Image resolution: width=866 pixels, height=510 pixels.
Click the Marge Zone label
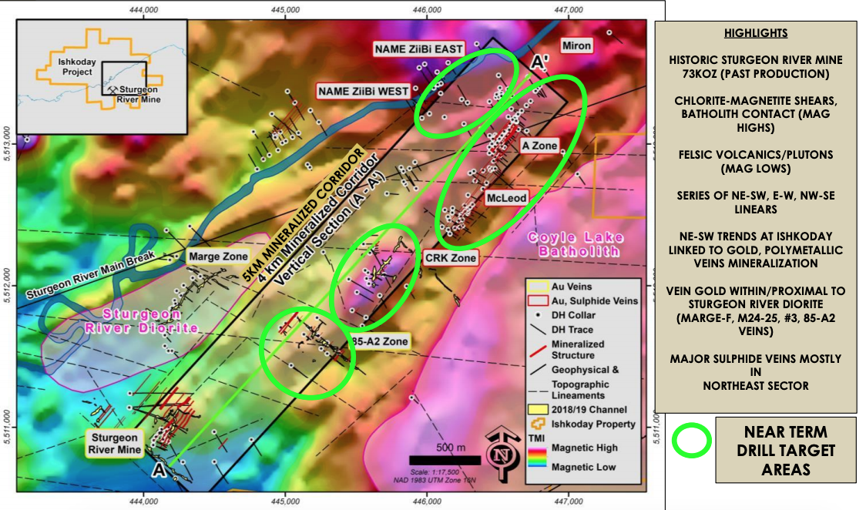[218, 256]
